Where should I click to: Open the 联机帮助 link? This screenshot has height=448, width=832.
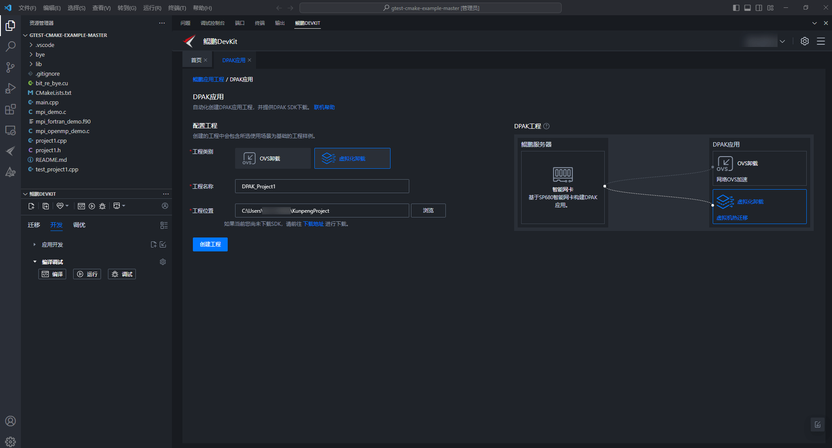[324, 107]
